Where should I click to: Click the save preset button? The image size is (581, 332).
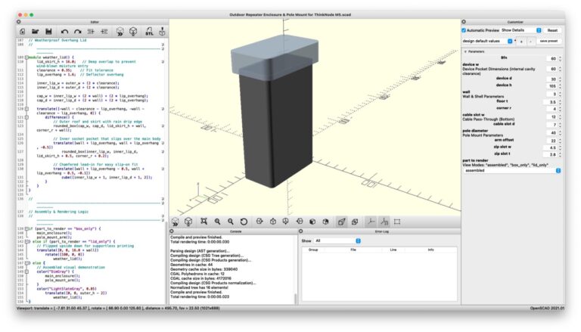(x=548, y=41)
